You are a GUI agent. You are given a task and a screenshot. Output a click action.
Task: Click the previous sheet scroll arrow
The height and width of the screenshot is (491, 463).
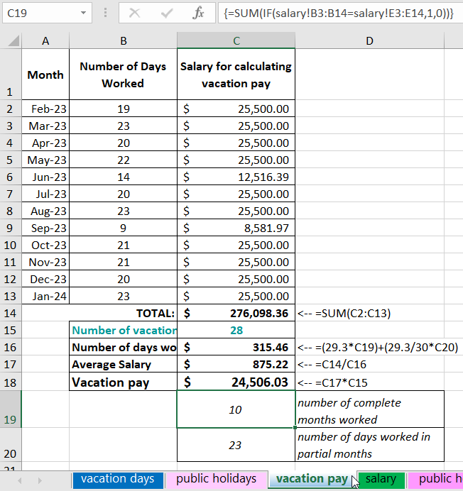point(20,480)
